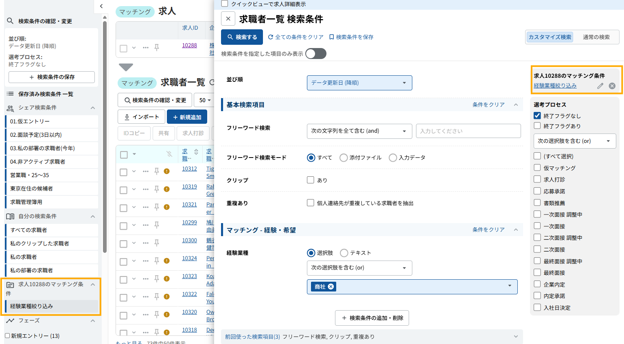Uncheck 終了フラグなし checkbox
The image size is (624, 344).
(x=537, y=116)
